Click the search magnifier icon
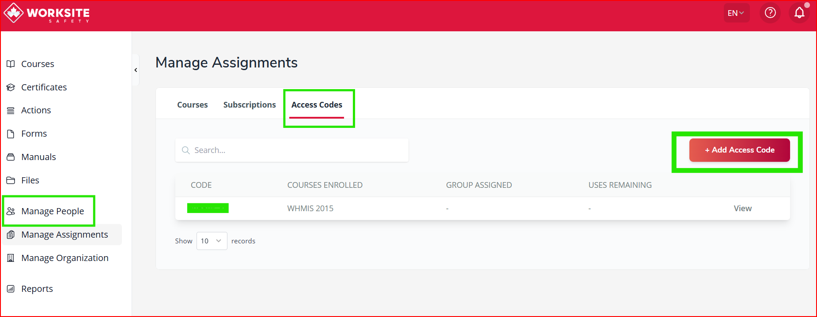Screen dimensions: 817x317 coord(186,150)
